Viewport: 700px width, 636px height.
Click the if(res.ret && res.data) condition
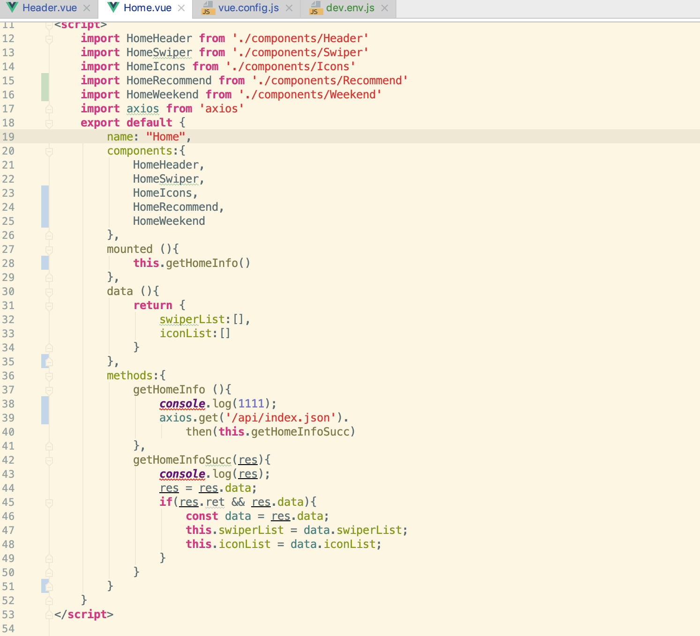coord(238,502)
